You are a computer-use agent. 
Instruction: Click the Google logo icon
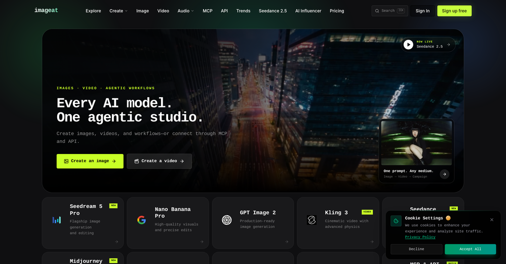coord(141,220)
